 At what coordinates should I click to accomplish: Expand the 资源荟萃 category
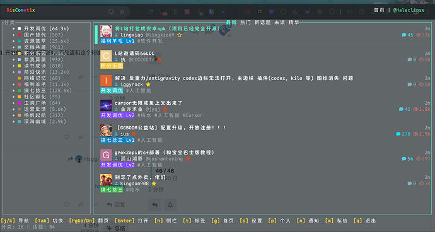[13, 41]
